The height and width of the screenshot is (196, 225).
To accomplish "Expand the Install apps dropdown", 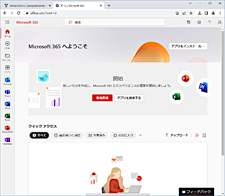I will click(x=188, y=46).
